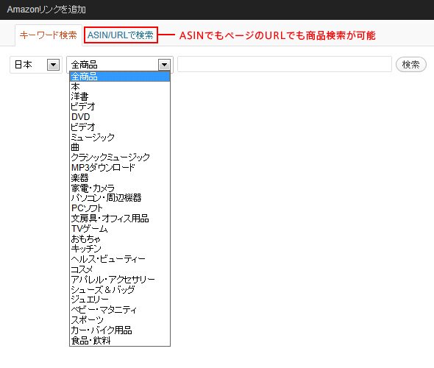Select おもちゃ category option
Image resolution: width=434 pixels, height=368 pixels.
tap(120, 238)
